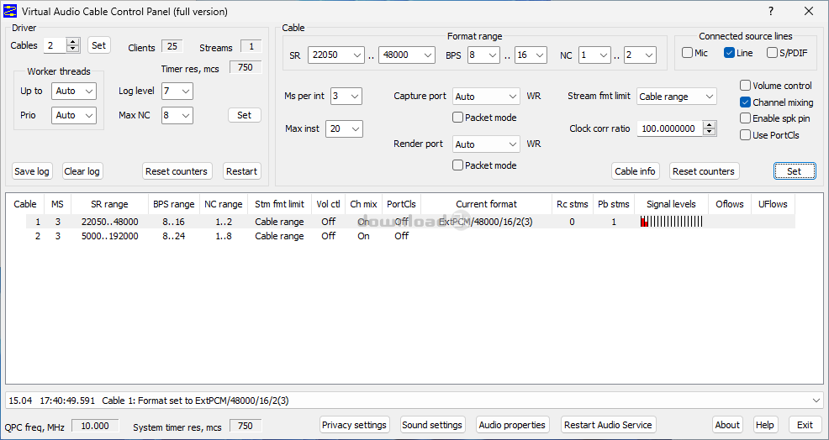Enable Packet mode under Render port
This screenshot has height=440, width=829.
pyautogui.click(x=458, y=165)
